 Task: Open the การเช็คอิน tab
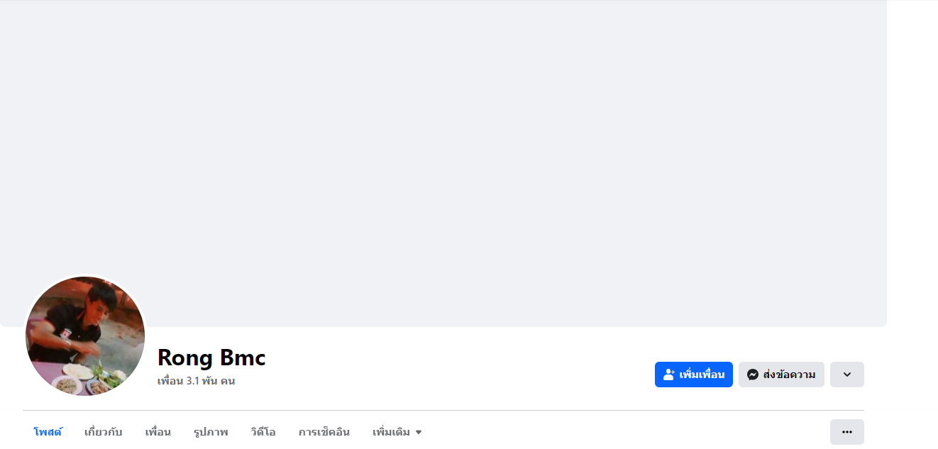coord(324,432)
